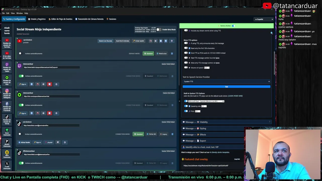The height and width of the screenshot is (181, 322).
Task: Click the red stop icon on Kick source
Action: (x=50, y=113)
